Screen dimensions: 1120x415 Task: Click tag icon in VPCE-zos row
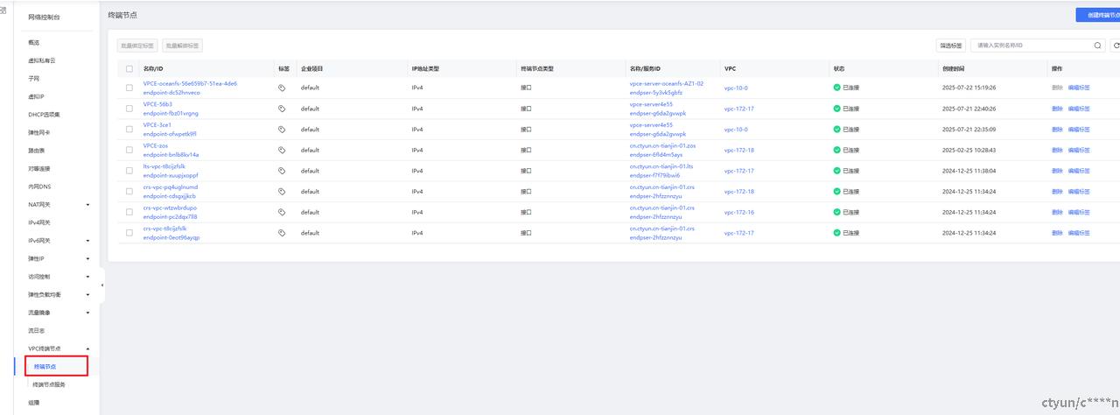pos(282,150)
